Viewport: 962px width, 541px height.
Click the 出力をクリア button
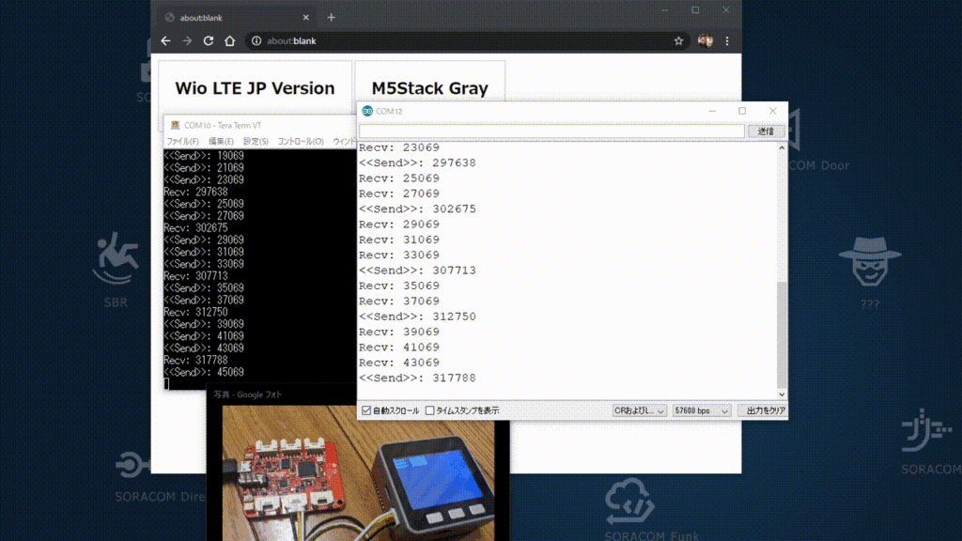click(763, 410)
